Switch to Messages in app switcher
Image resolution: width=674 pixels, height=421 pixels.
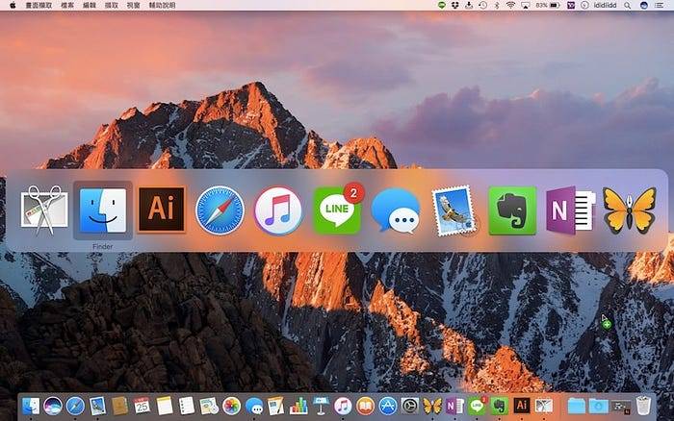pyautogui.click(x=396, y=210)
